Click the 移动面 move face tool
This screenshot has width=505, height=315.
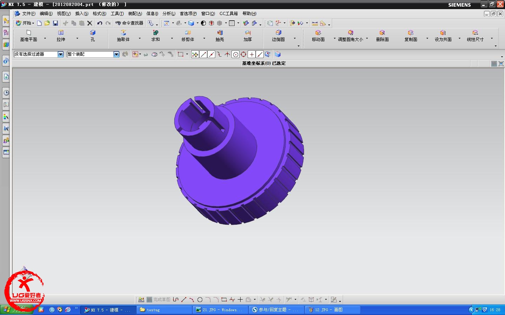tap(318, 36)
